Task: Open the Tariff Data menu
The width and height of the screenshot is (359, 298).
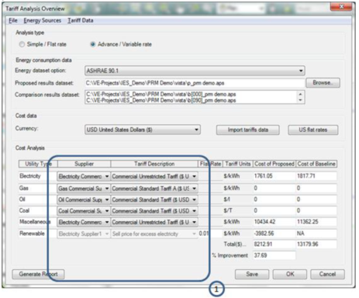Action: pos(81,20)
